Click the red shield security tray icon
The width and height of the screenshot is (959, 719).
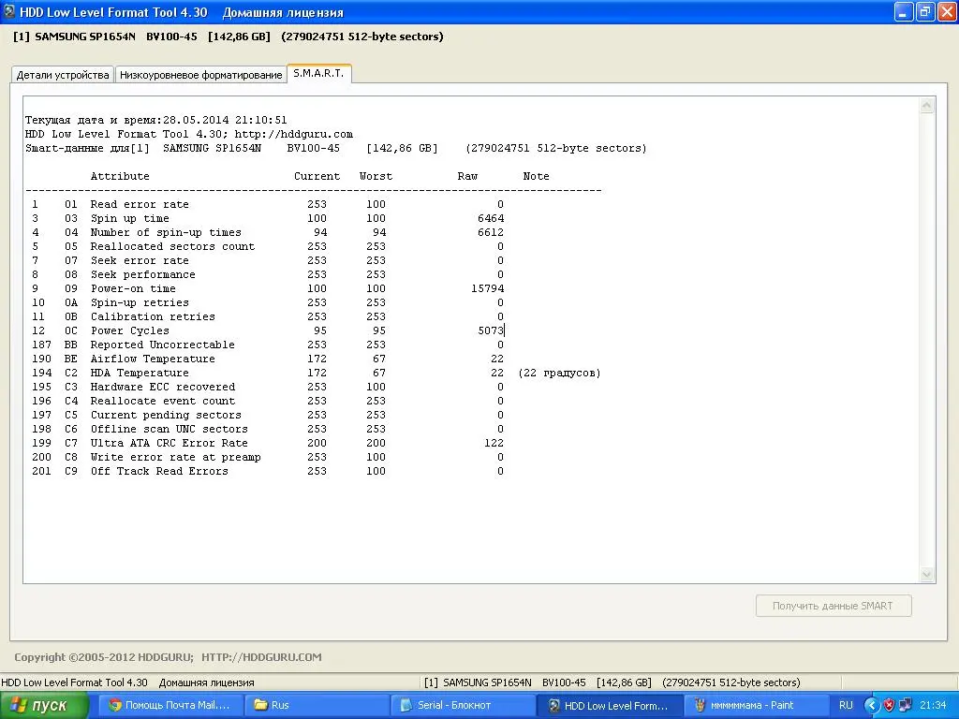coord(890,705)
